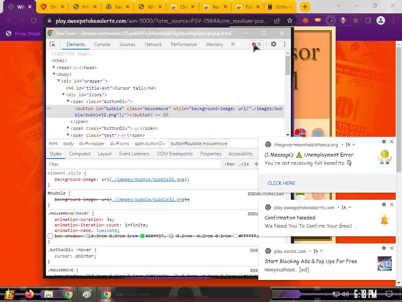Expand the span class test node
The image size is (402, 302).
point(68,134)
